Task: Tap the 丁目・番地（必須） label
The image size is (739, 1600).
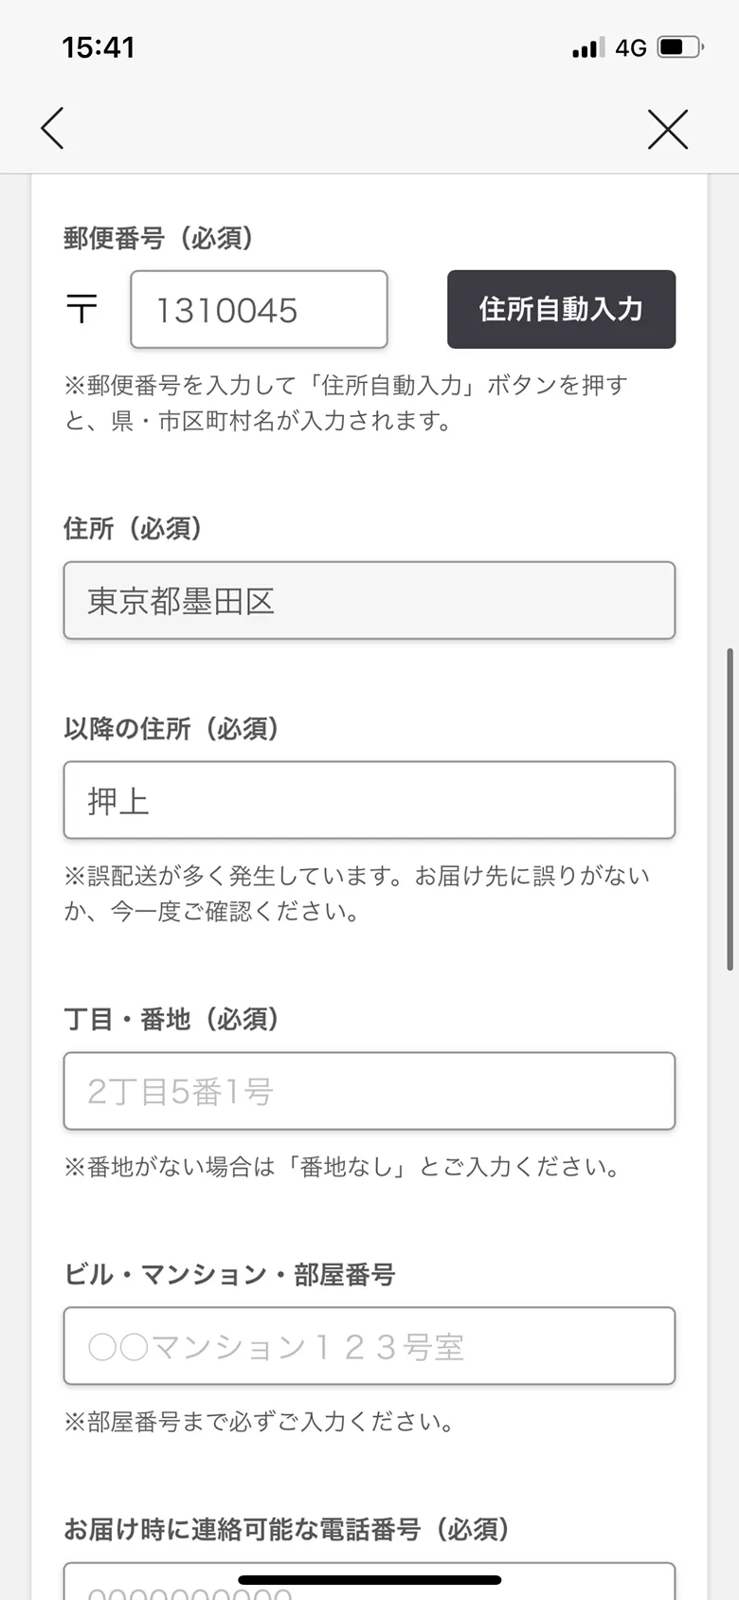Action: coord(171,1019)
